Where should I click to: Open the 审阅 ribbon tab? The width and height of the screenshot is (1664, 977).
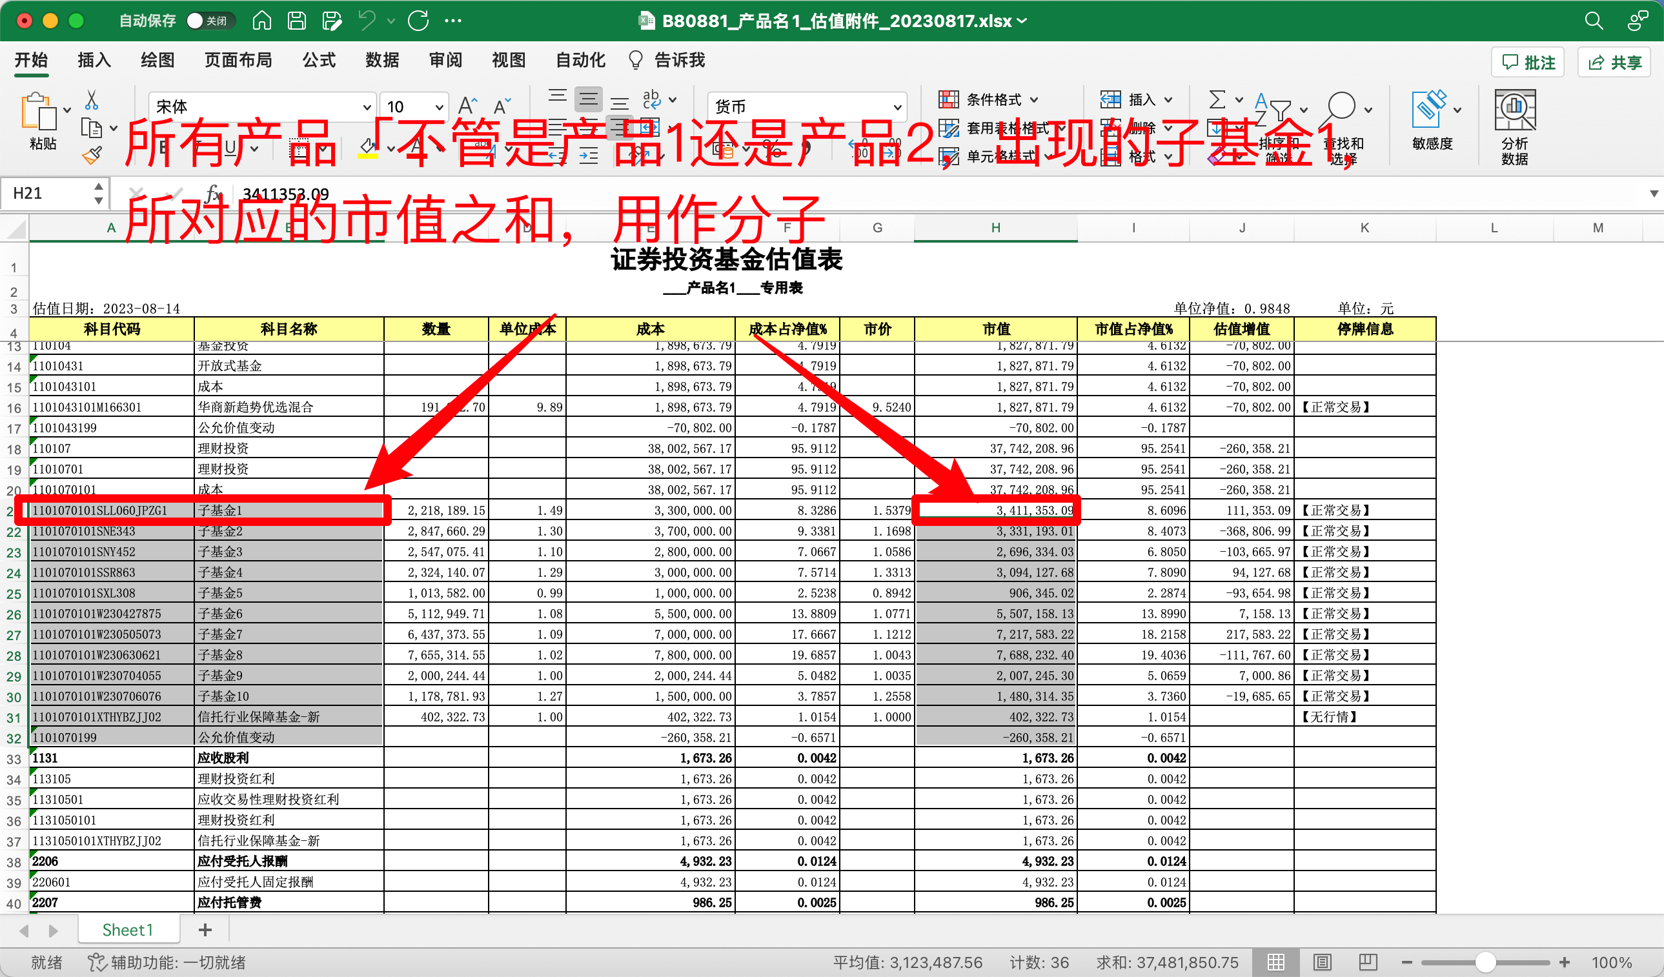click(x=446, y=60)
